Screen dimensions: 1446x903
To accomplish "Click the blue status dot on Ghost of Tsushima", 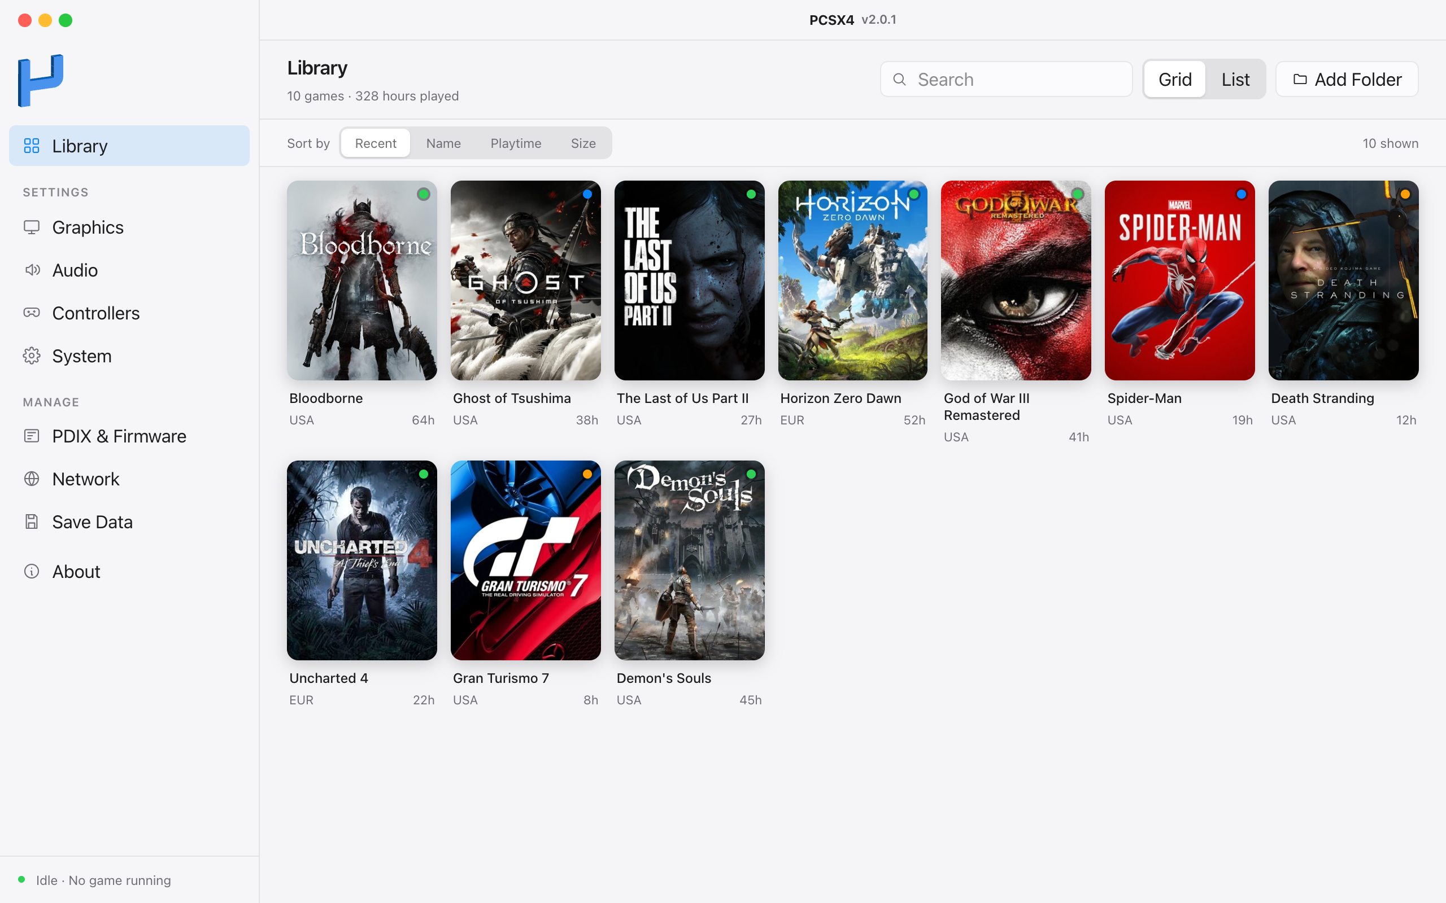I will (x=587, y=194).
